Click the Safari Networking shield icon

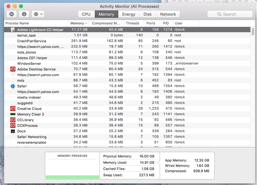(13, 137)
